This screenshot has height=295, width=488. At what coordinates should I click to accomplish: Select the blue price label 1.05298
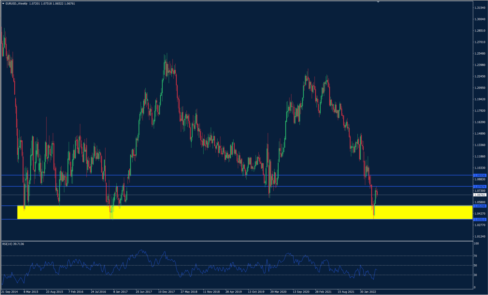pyautogui.click(x=480, y=206)
